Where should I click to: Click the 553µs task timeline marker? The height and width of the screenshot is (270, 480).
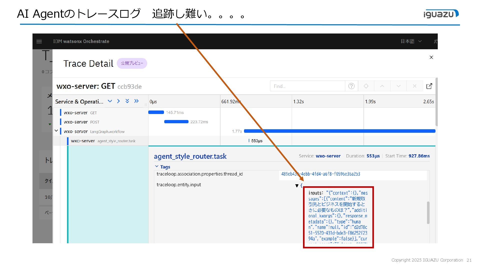[249, 141]
